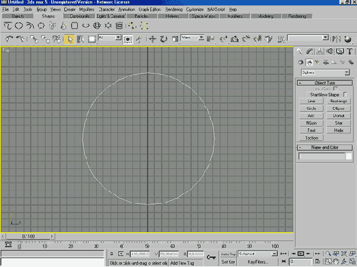357x267 pixels.
Task: Toggle the AutoGrid checkbox
Action: pos(335,89)
